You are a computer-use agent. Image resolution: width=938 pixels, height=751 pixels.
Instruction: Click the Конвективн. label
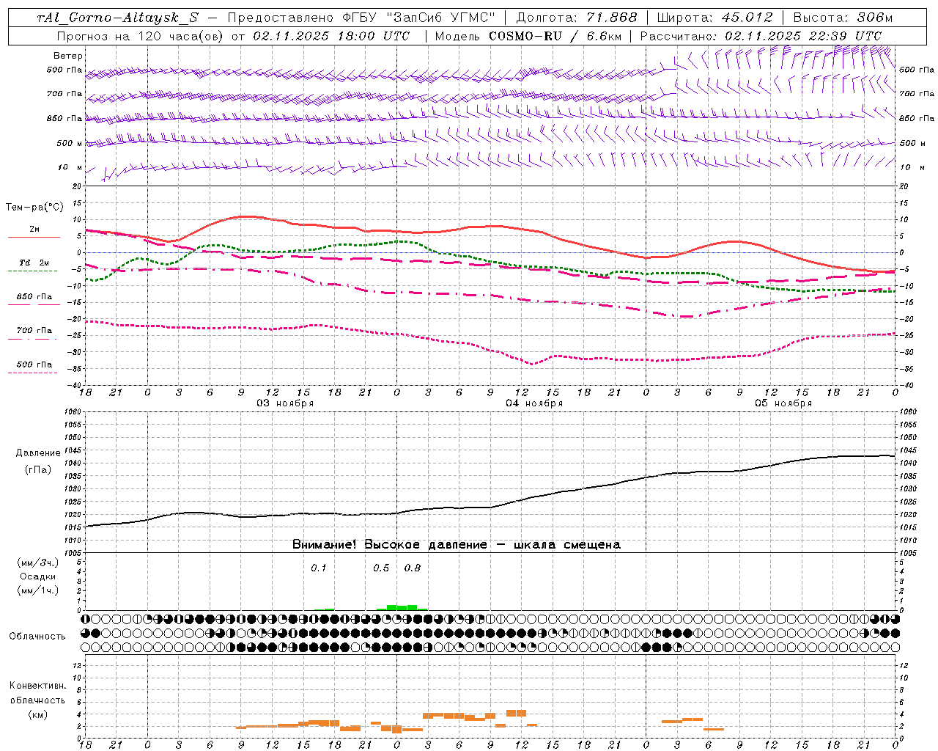point(37,686)
